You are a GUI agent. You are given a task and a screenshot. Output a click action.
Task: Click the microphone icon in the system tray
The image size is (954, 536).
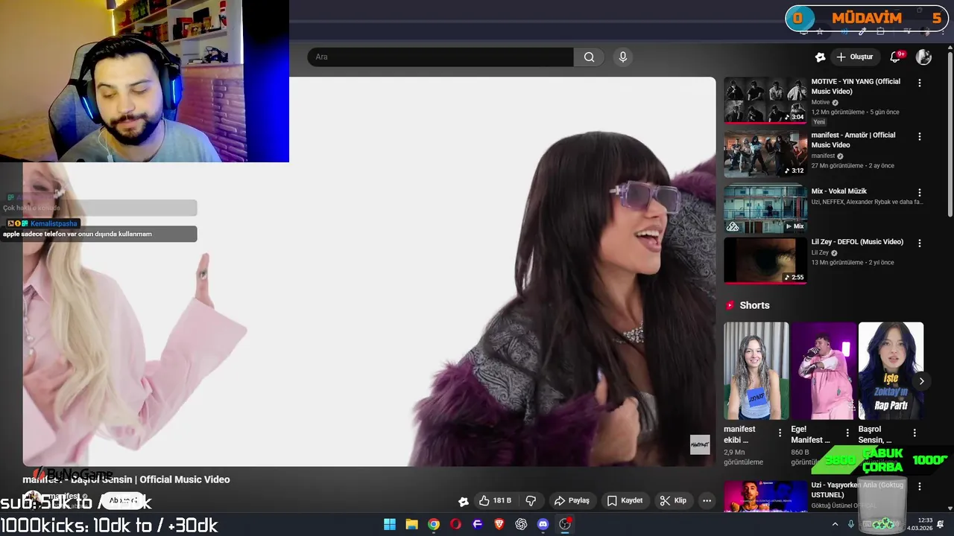click(851, 524)
